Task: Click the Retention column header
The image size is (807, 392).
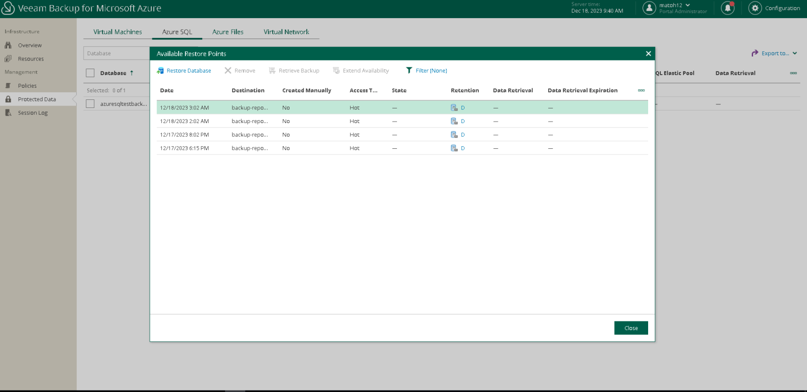Action: (x=465, y=90)
